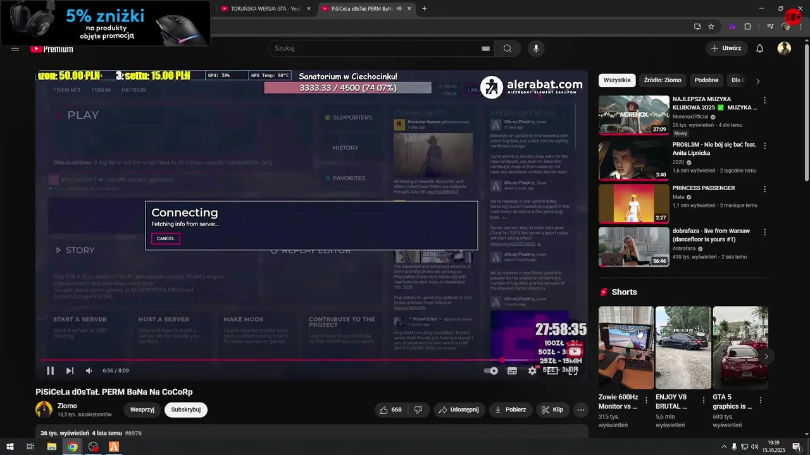Open Chrome from the taskbar
The width and height of the screenshot is (810, 455).
click(73, 447)
